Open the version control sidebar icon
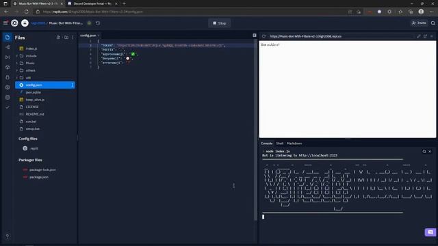This screenshot has height=246, width=438. tap(8, 47)
